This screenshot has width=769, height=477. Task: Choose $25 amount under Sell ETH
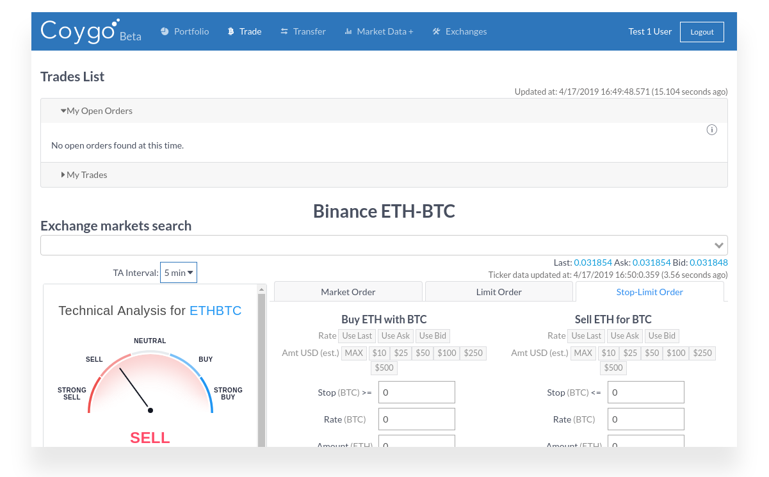(630, 353)
